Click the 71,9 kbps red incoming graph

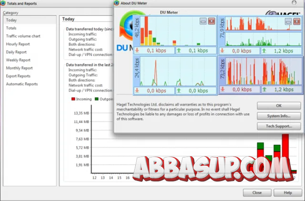tap(264, 23)
